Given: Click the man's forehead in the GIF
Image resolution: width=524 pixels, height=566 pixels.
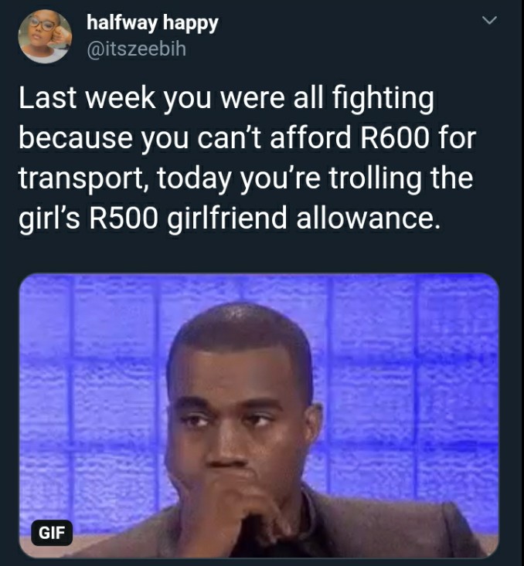Looking at the screenshot, I should point(240,368).
